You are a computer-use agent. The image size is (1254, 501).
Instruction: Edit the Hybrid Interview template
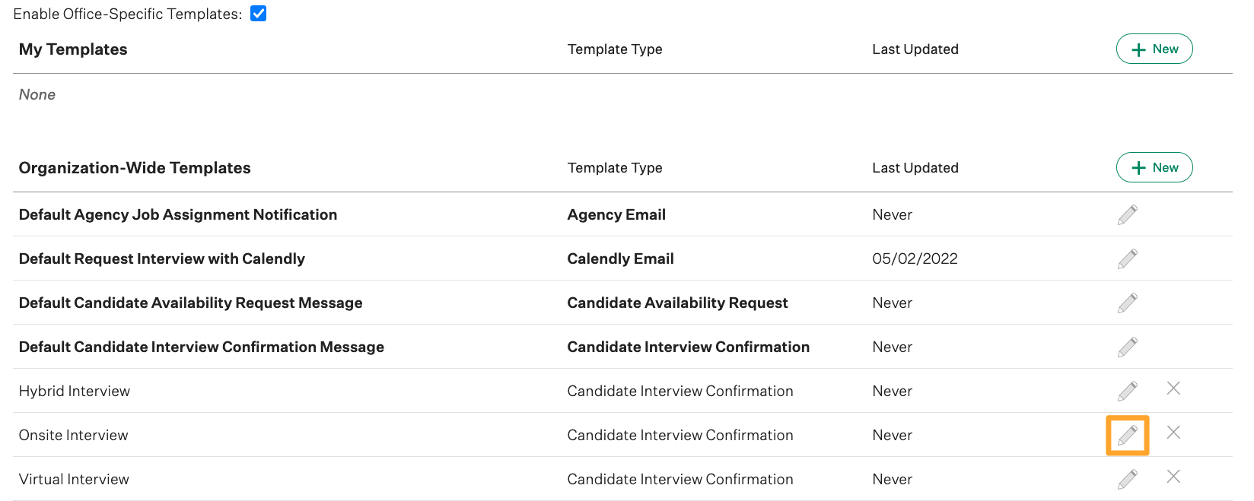click(x=1127, y=392)
